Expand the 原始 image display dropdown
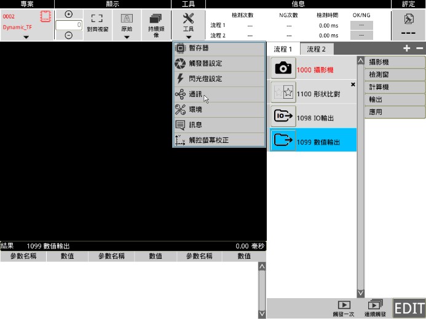426x319 pixels. (127, 37)
